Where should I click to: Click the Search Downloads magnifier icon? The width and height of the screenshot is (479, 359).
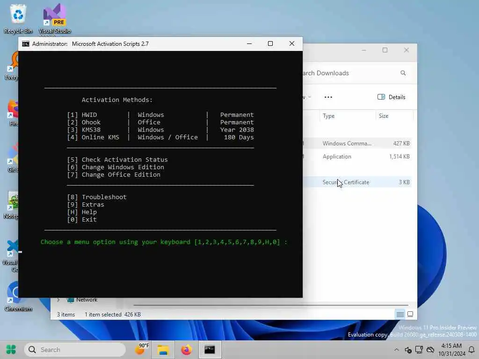point(403,73)
